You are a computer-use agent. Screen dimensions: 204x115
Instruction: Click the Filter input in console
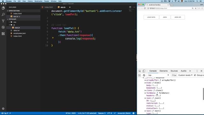click(174, 75)
